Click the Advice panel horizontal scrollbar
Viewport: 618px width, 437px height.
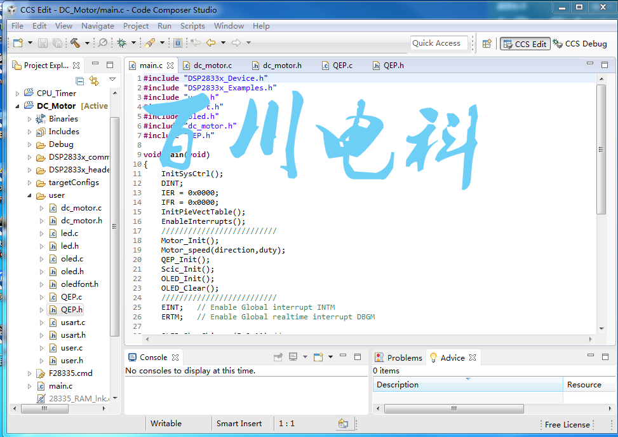454,408
